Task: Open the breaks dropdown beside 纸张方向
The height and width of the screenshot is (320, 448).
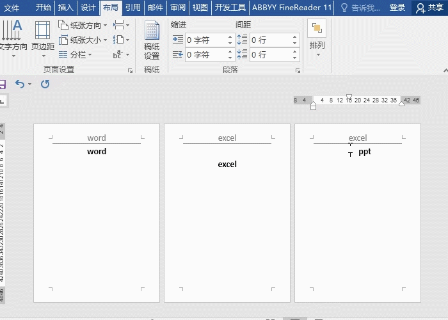Action: click(120, 26)
